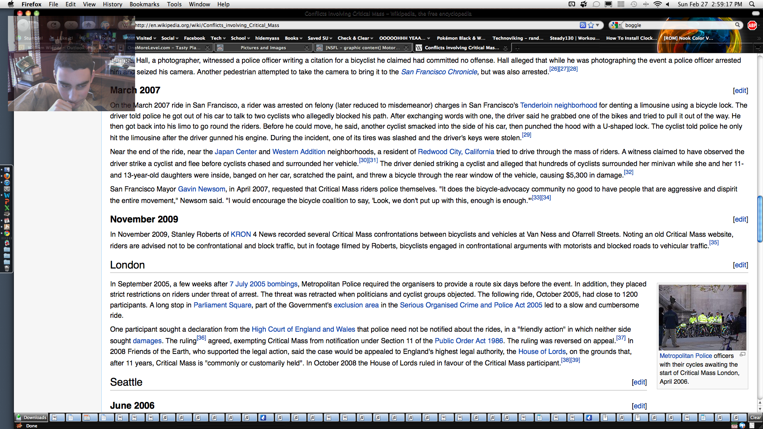This screenshot has width=763, height=429.
Task: Bookmark page with the star icon
Action: pyautogui.click(x=591, y=25)
